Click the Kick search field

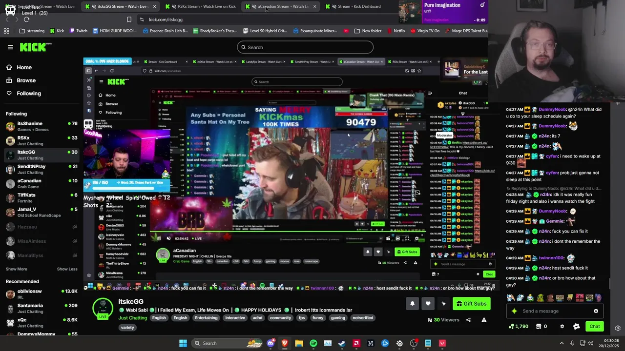coord(305,47)
